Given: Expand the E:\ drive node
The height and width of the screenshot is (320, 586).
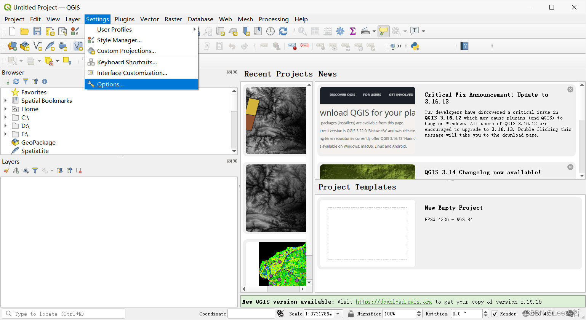Looking at the screenshot, I should [x=5, y=134].
